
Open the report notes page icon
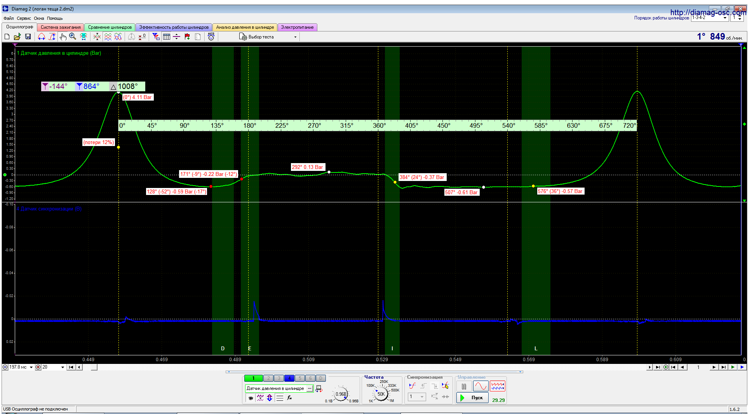pyautogui.click(x=198, y=37)
